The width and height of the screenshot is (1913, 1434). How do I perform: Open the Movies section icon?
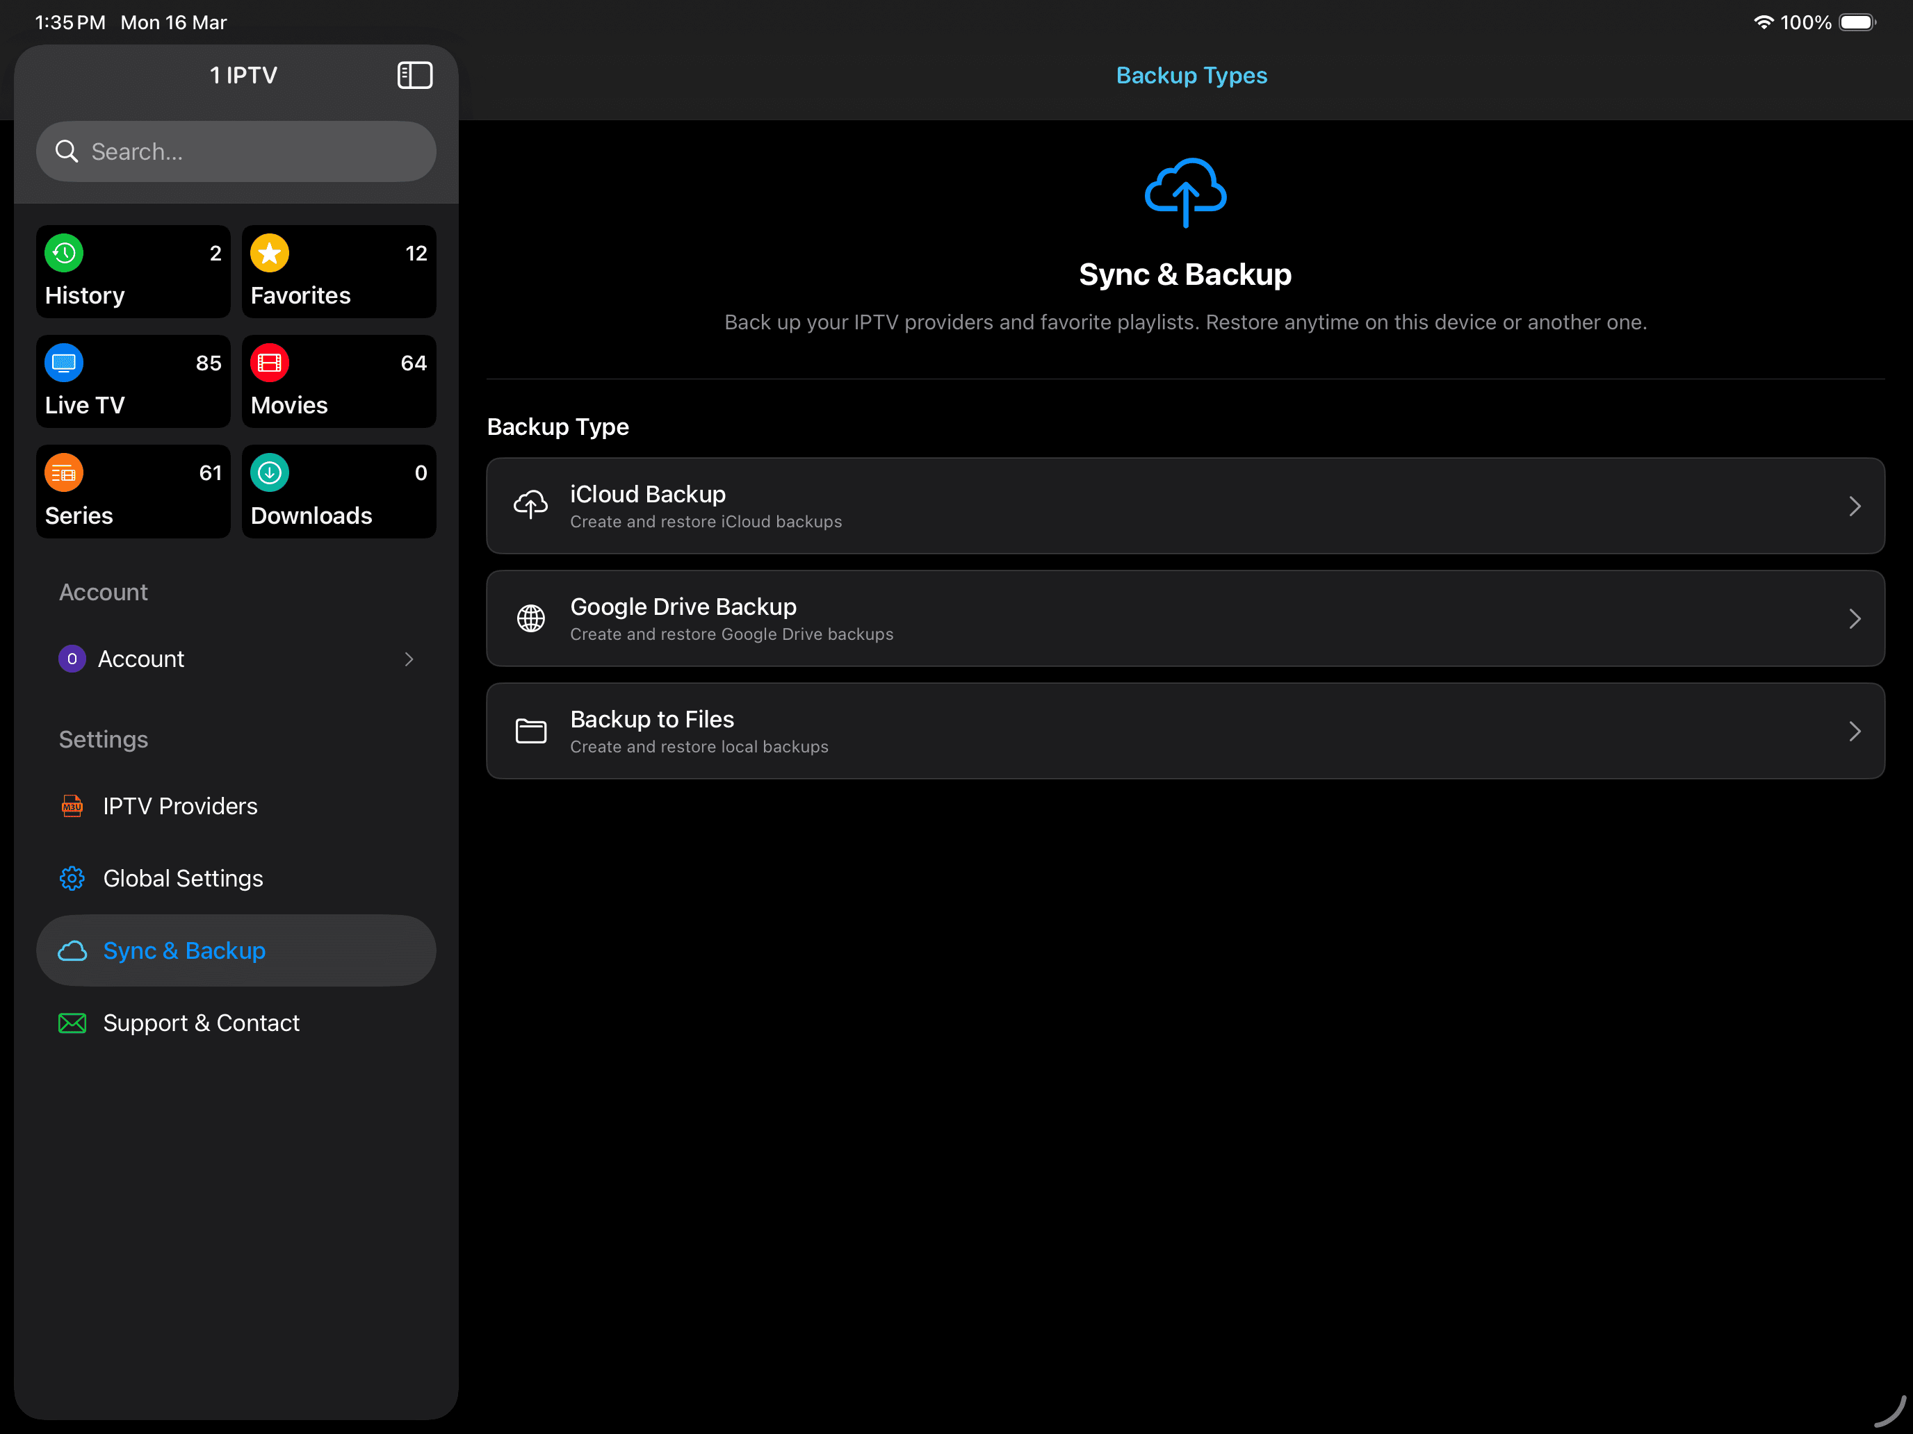click(269, 363)
